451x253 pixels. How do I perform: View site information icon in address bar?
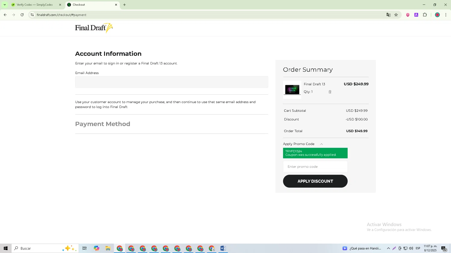32,15
